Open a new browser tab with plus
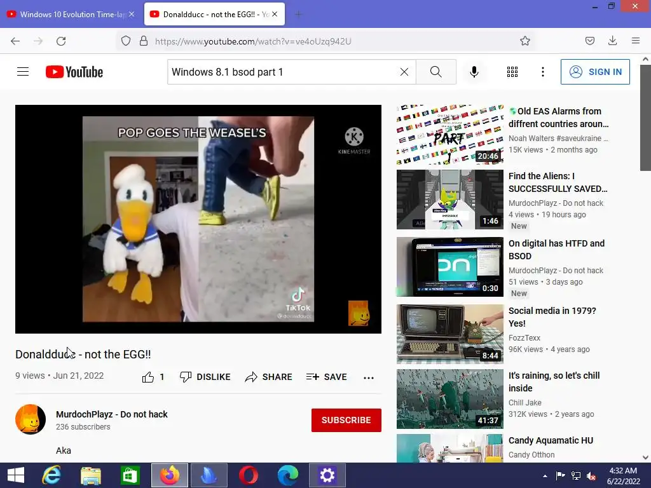 [x=298, y=14]
